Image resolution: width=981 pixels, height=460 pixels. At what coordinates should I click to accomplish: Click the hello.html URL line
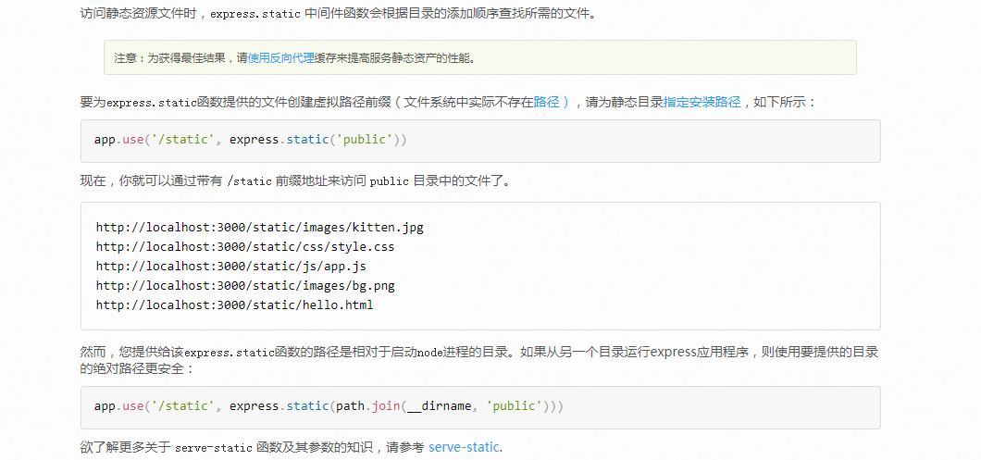pyautogui.click(x=234, y=305)
